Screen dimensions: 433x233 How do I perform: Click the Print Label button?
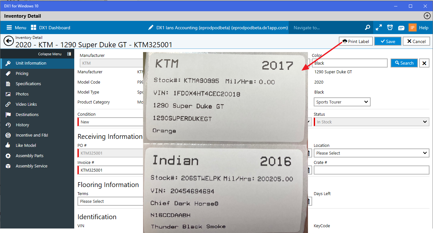point(356,41)
